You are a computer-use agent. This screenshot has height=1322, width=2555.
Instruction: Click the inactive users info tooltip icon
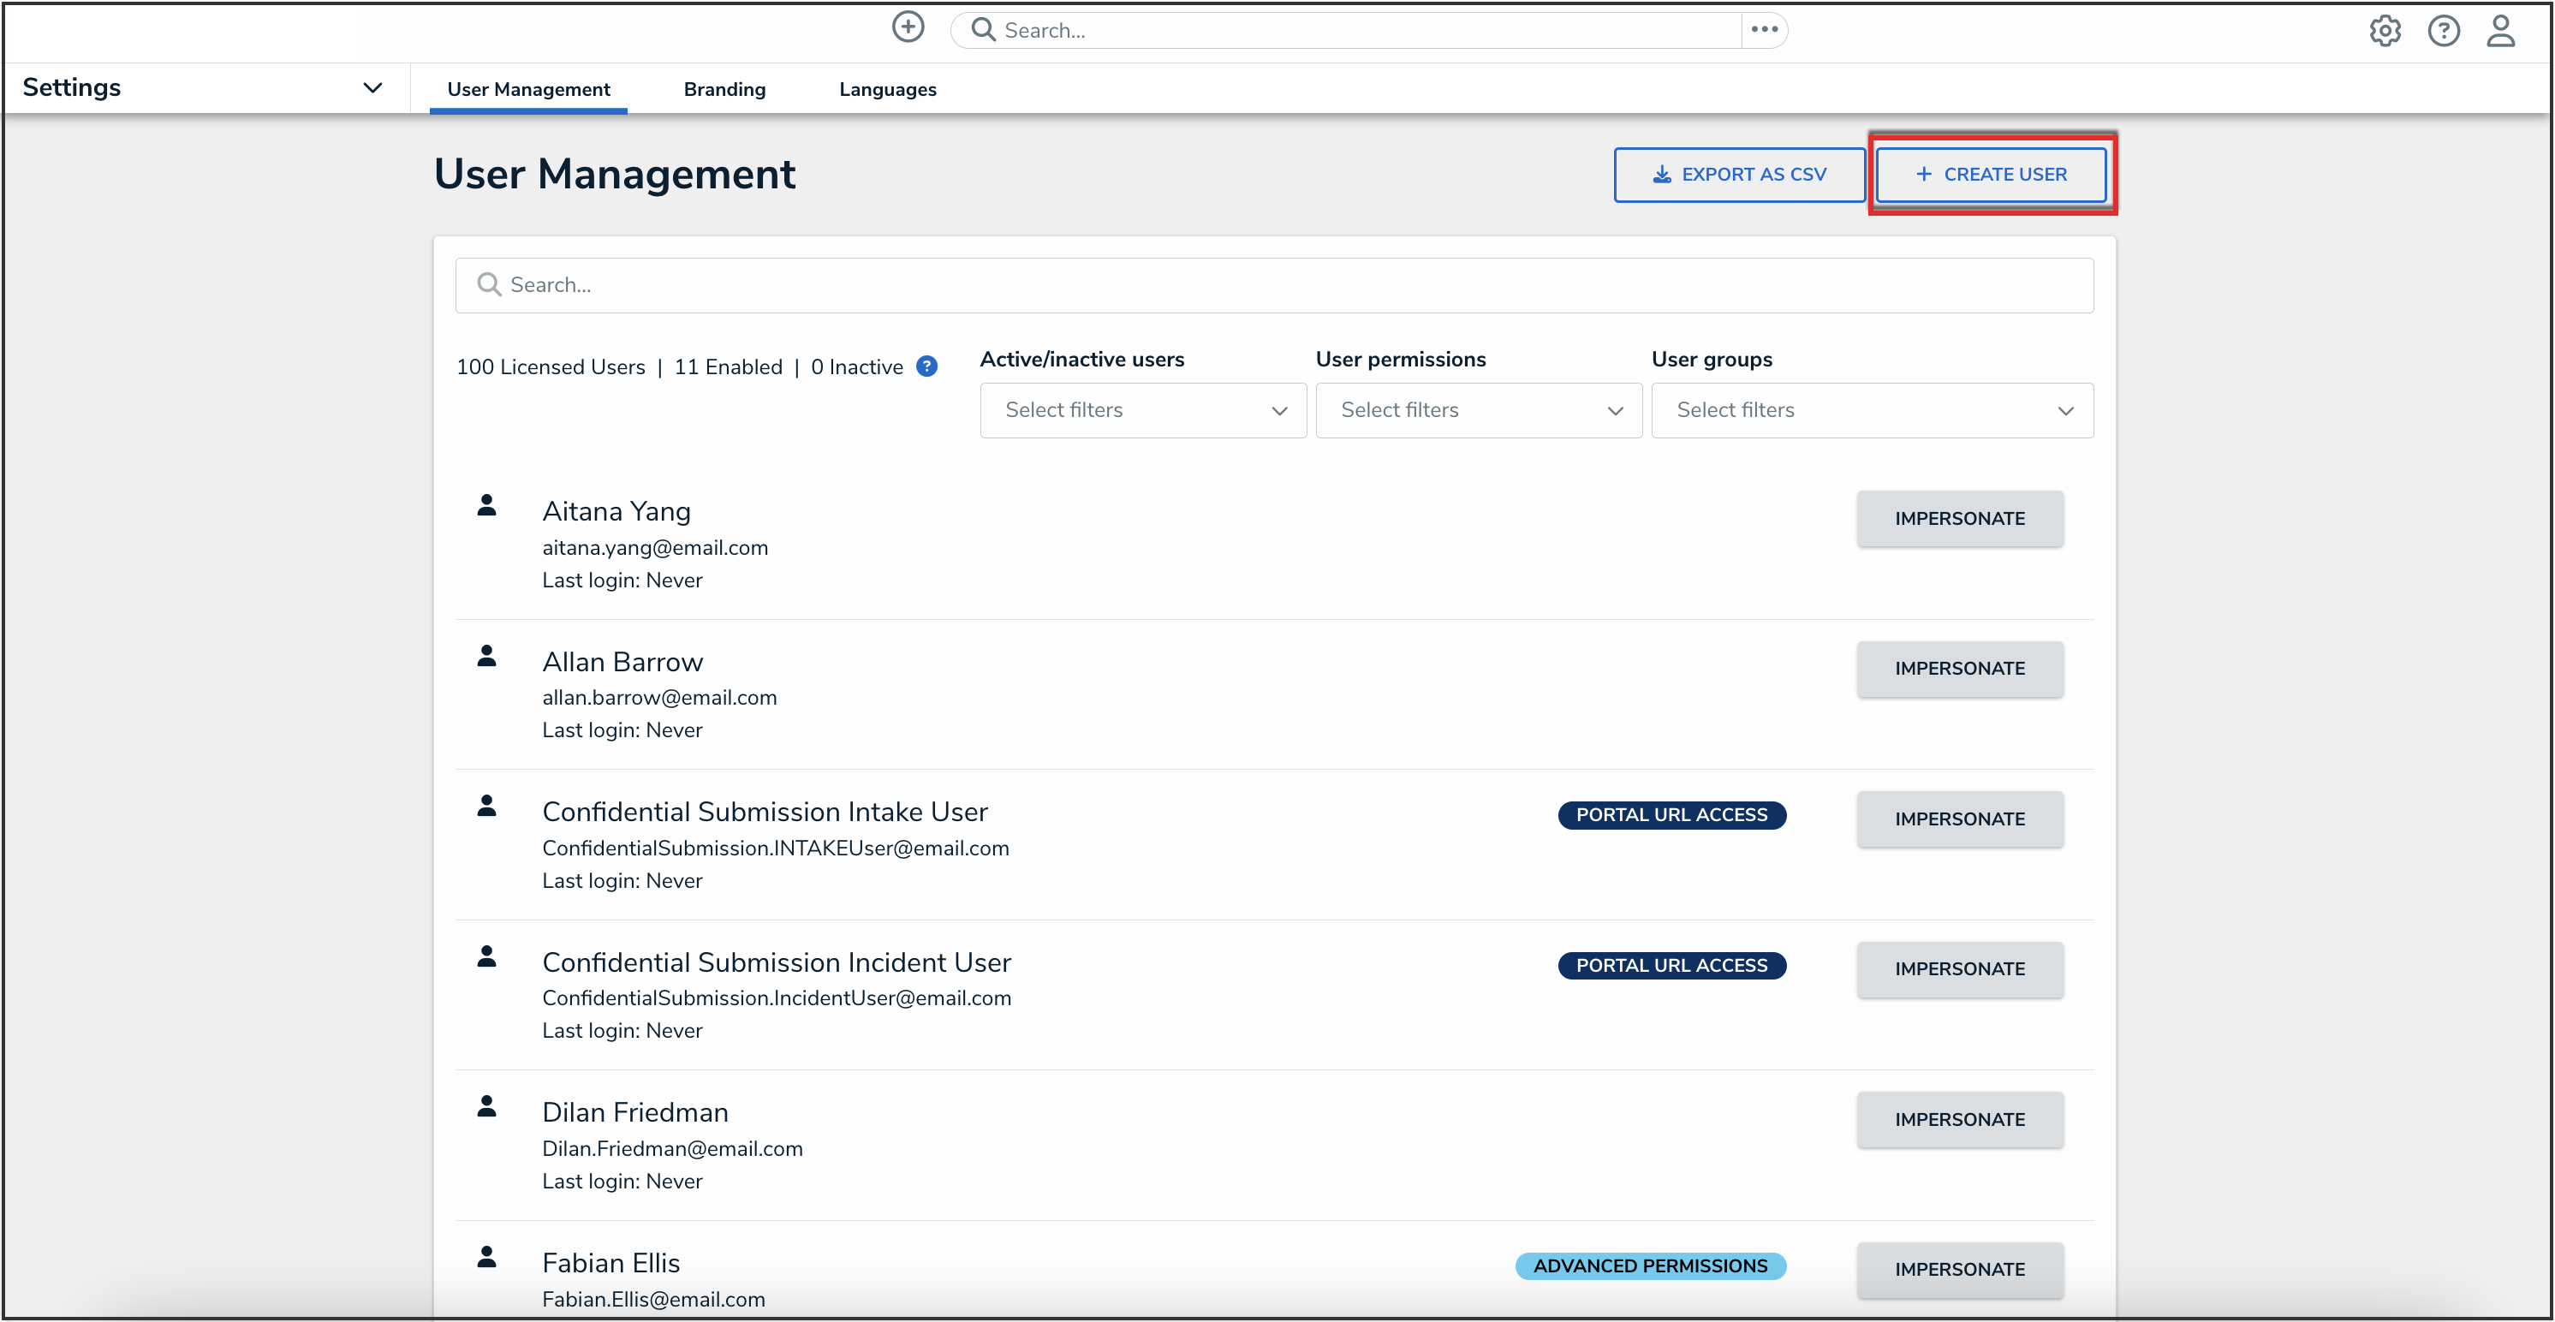click(926, 367)
